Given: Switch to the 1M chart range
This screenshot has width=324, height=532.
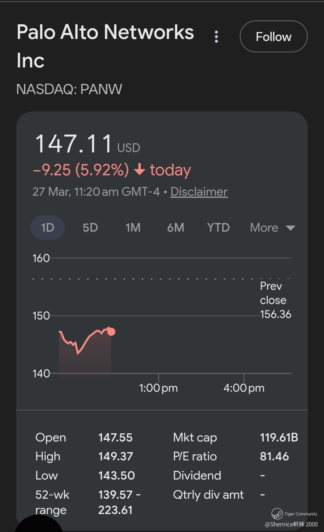Looking at the screenshot, I should click(x=133, y=228).
